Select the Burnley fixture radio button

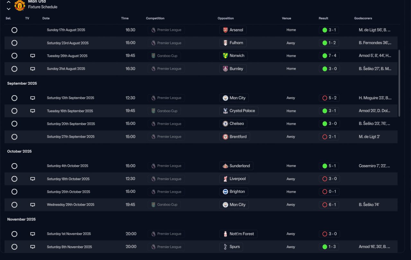click(14, 69)
